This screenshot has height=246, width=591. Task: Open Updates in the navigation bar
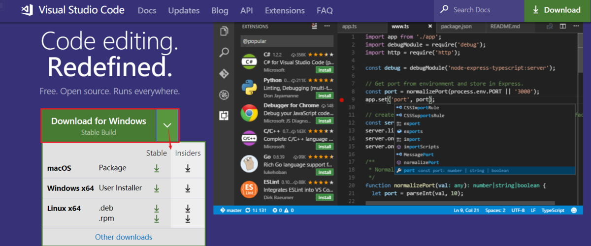click(184, 10)
